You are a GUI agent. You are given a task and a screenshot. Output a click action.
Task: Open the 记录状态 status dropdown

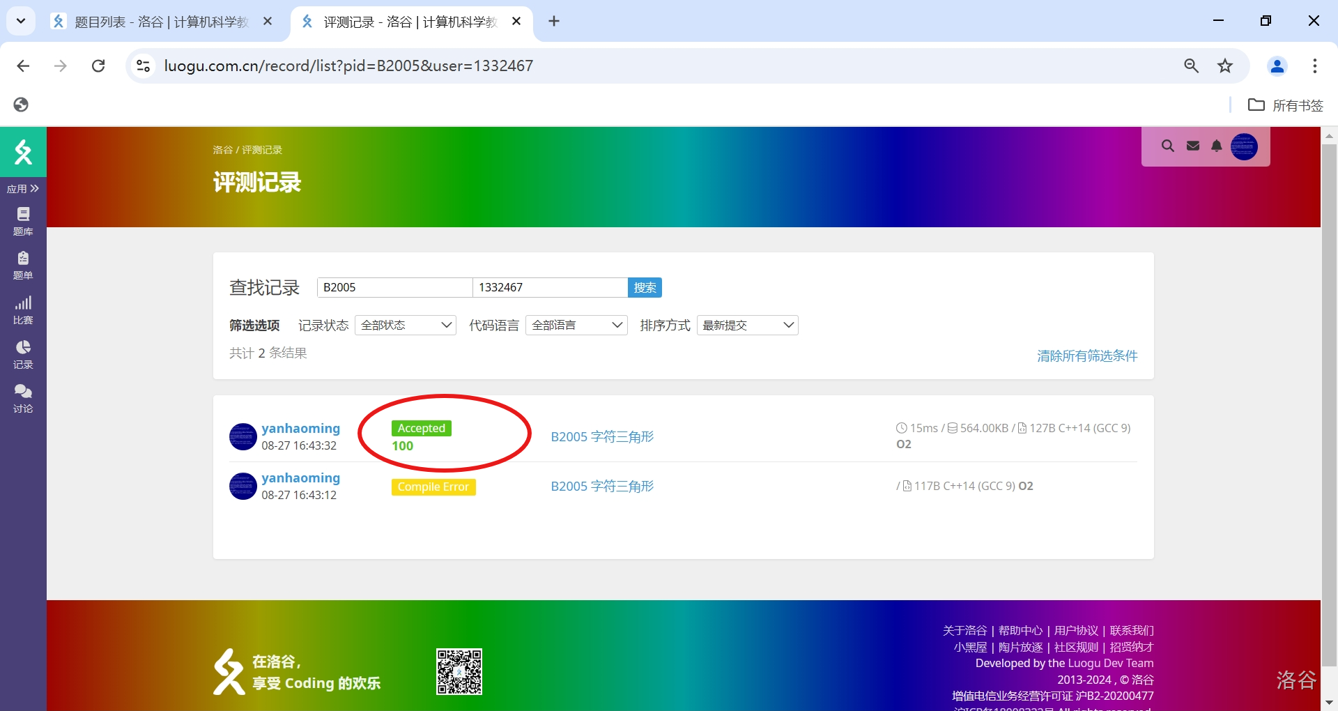406,326
